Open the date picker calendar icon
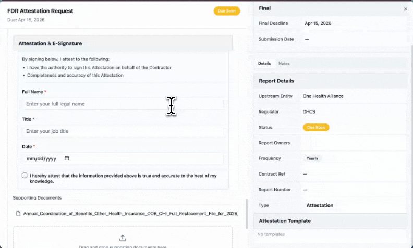 tap(67, 158)
